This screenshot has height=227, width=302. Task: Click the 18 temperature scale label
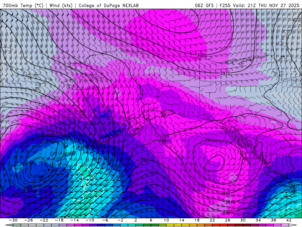(x=197, y=220)
